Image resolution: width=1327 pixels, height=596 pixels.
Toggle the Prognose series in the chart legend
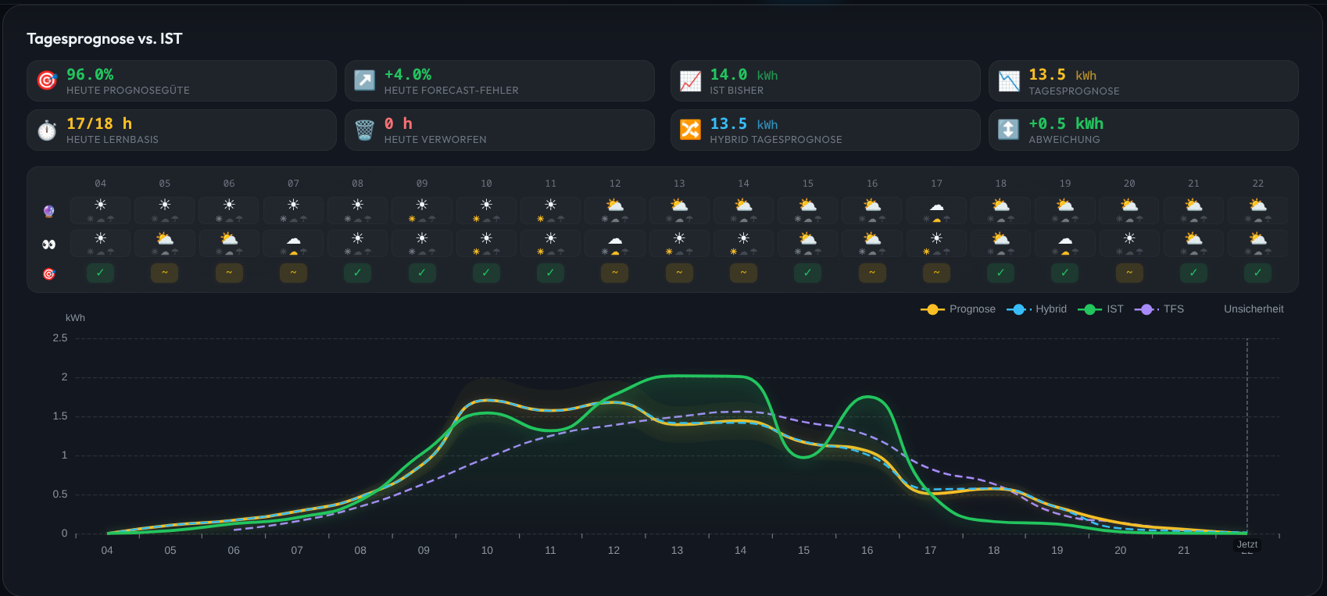click(x=958, y=309)
